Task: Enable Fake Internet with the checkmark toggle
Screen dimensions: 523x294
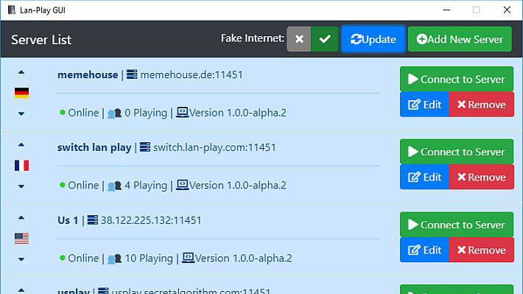Action: [x=325, y=39]
